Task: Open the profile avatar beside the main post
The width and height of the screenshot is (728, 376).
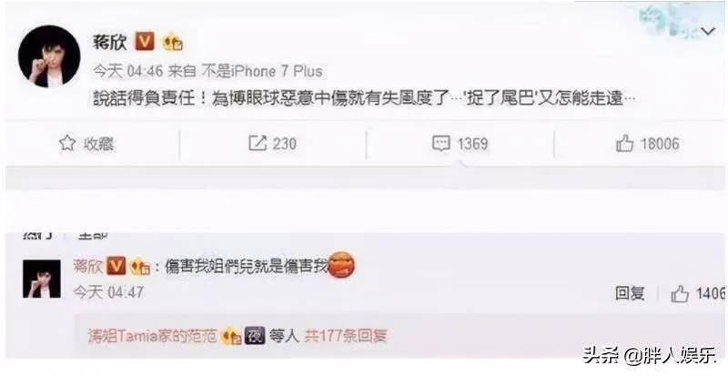Action: point(49,56)
